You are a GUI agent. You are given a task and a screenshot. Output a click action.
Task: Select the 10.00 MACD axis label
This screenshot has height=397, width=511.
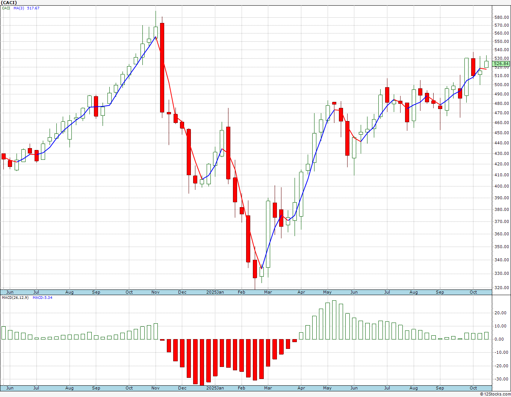500,326
